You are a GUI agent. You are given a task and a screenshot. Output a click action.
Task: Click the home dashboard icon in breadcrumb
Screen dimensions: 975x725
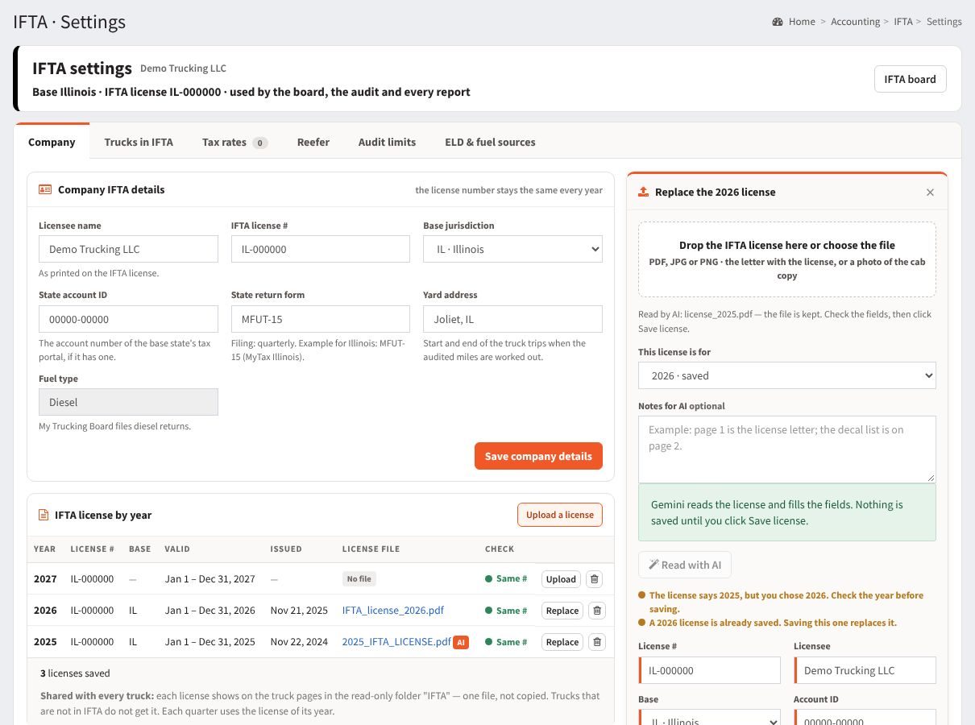pos(778,22)
